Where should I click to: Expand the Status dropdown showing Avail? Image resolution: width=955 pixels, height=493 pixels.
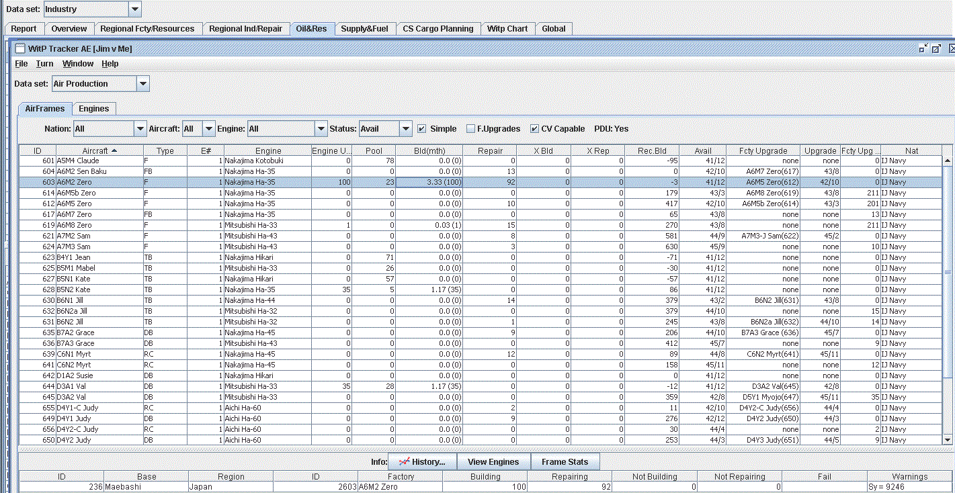click(x=405, y=129)
